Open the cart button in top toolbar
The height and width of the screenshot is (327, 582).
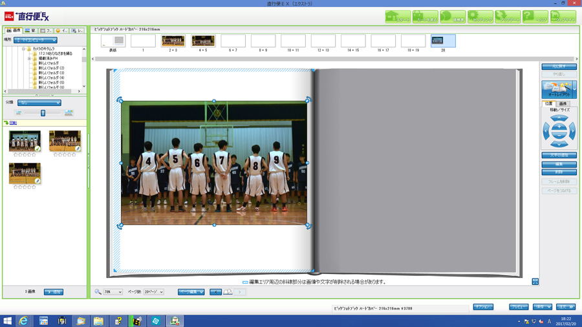click(425, 17)
